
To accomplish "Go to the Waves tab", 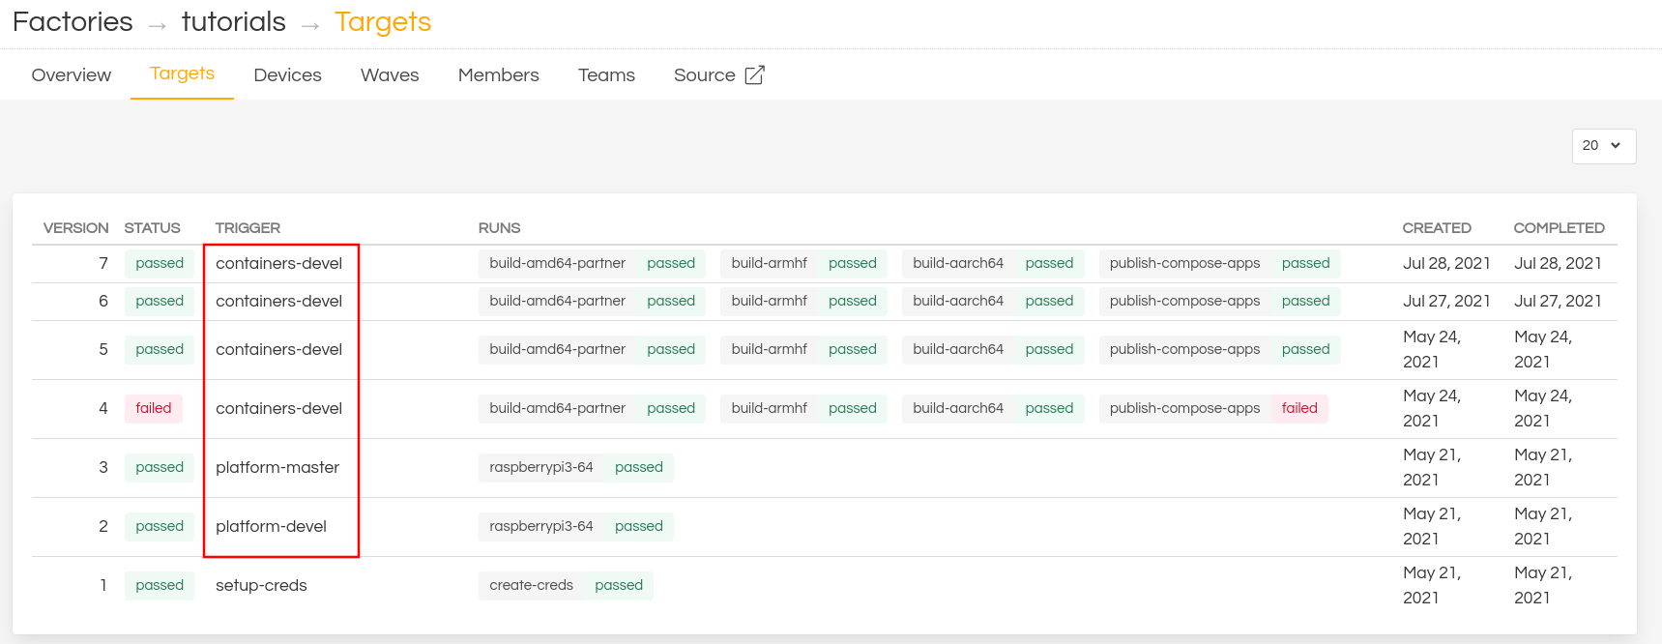I will [390, 75].
